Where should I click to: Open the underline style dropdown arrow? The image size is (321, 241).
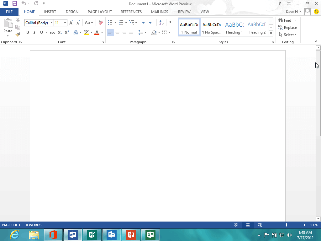(x=47, y=32)
